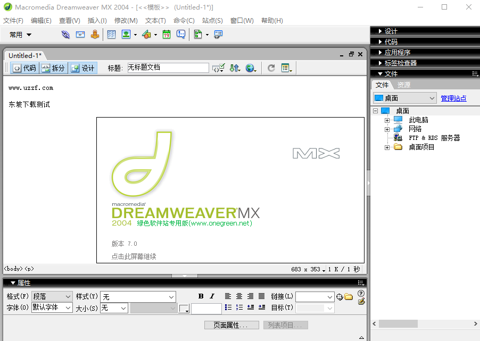This screenshot has width=480, height=341.
Task: Select the Email Link icon
Action: point(80,34)
